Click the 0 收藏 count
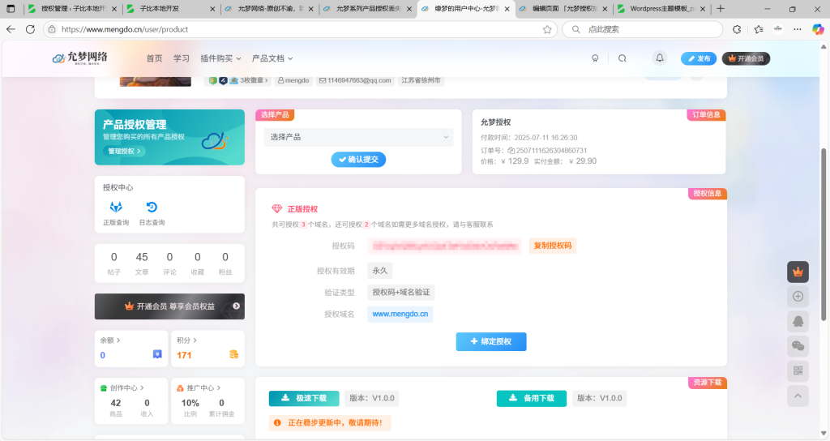The width and height of the screenshot is (830, 441). click(x=198, y=263)
